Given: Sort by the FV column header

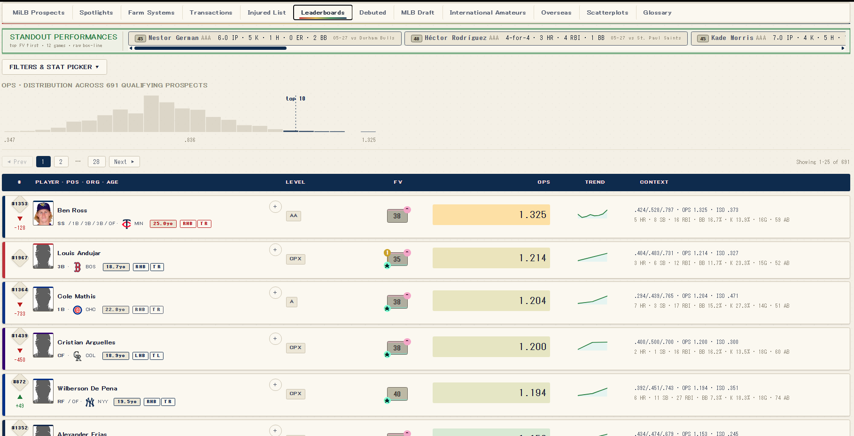Looking at the screenshot, I should tap(398, 182).
